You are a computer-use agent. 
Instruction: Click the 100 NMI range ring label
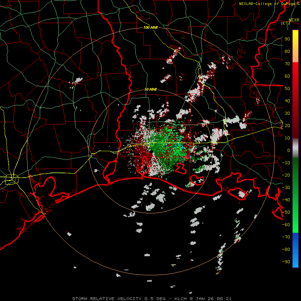coord(150,27)
